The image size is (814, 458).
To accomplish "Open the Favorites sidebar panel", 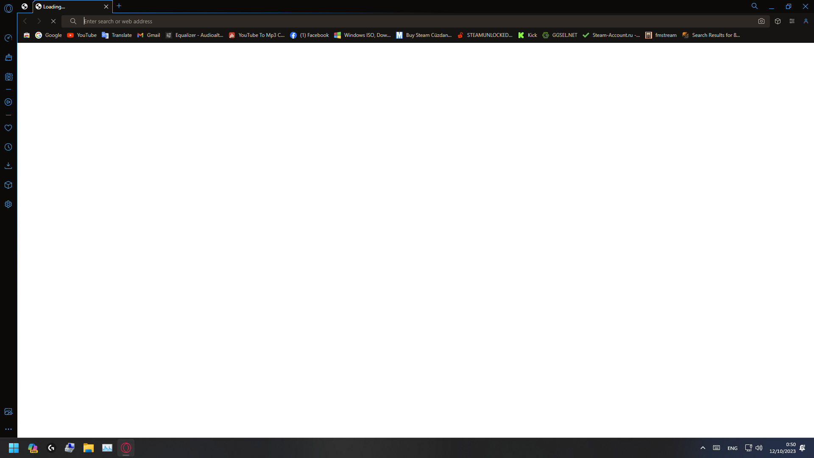I will (x=8, y=128).
